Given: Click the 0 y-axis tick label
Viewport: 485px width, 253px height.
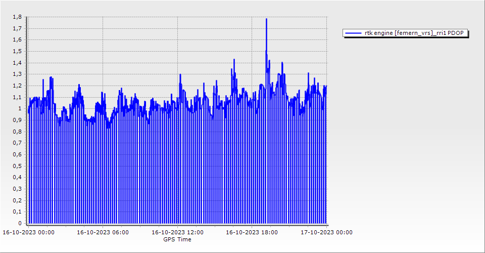Looking at the screenshot, I should 19,223.
